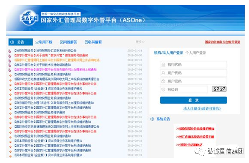Click the orange bullet beside the 2019-11-07 notice

(x=10, y=113)
